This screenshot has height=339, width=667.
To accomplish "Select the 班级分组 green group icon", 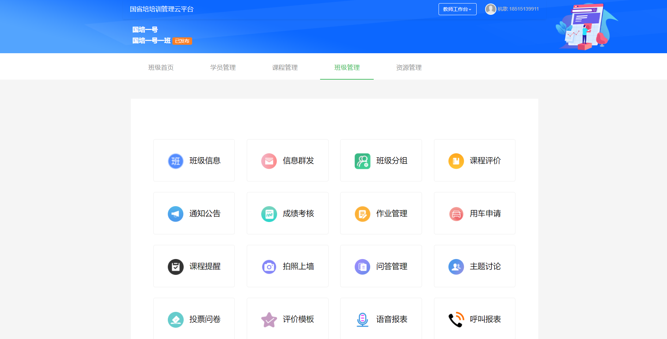I will point(362,161).
